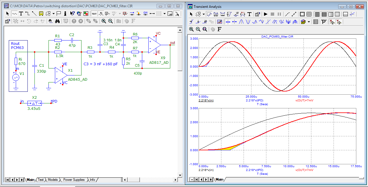
Task: Zoom out on the Transient Analysis plot
Action: [x=198, y=29]
